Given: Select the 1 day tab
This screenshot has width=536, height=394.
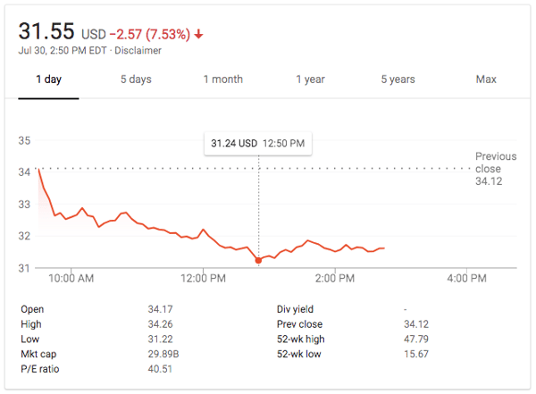Looking at the screenshot, I should tap(48, 80).
